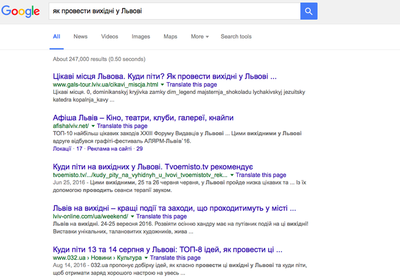
Task: Open the Реклама на сайті sitelink
Action: click(109, 149)
